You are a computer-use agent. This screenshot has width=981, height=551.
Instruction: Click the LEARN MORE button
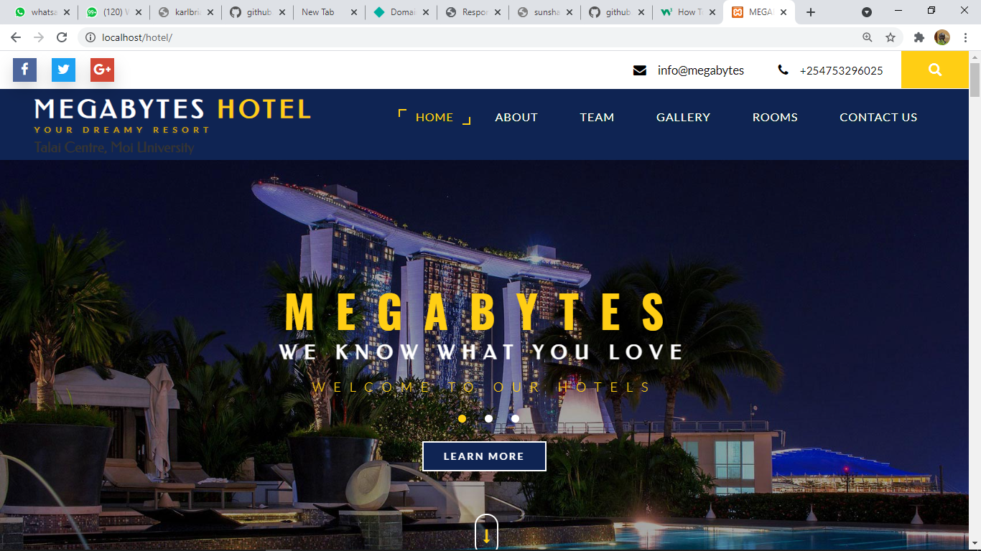pyautogui.click(x=484, y=456)
